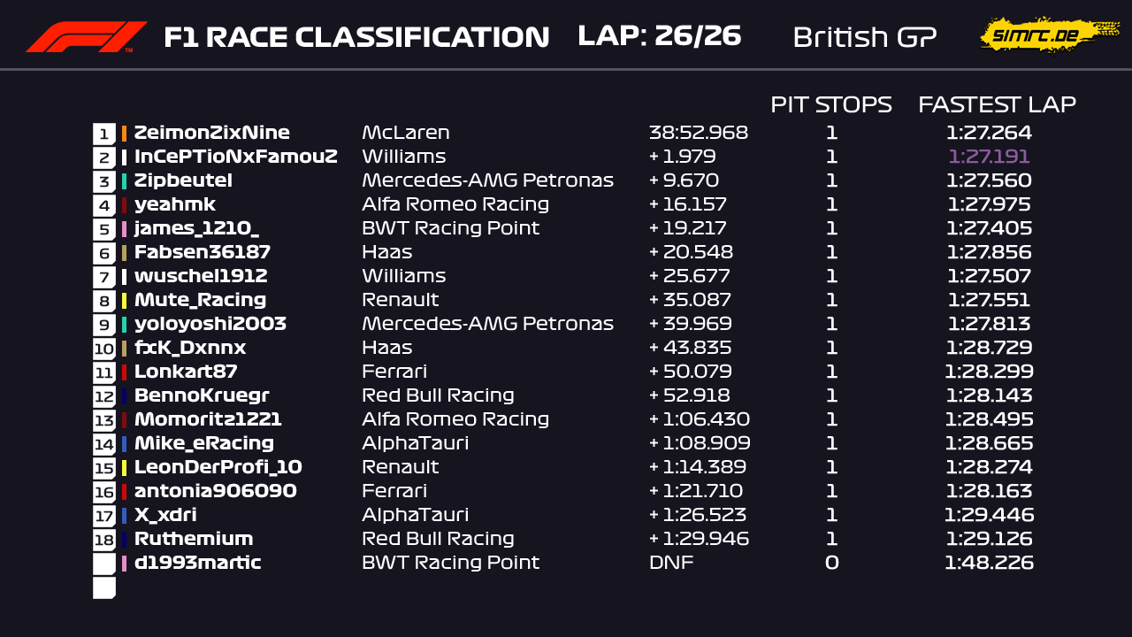Select the FASTEST LAP column header
Image resolution: width=1132 pixels, height=637 pixels.
pos(997,104)
